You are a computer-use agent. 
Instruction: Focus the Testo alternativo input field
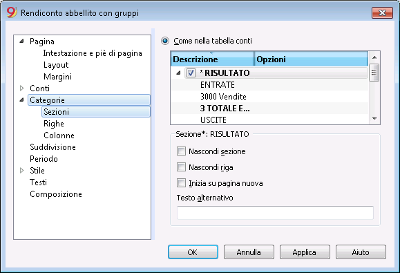[x=275, y=213]
